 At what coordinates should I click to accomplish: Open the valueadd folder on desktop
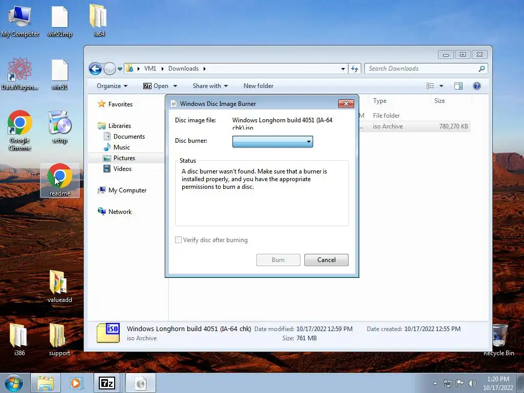[59, 286]
